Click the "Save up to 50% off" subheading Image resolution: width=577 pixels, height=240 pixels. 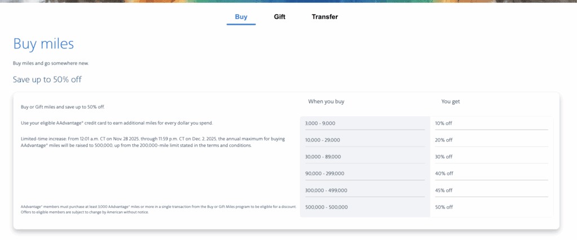(47, 79)
